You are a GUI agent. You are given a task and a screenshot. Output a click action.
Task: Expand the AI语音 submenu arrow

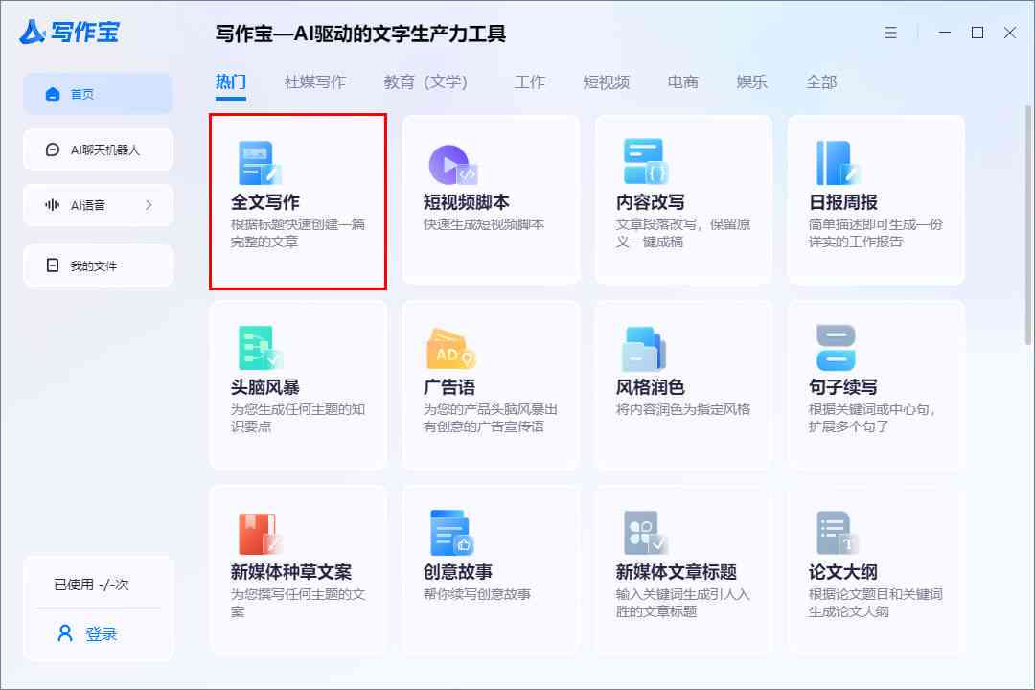pyautogui.click(x=149, y=205)
